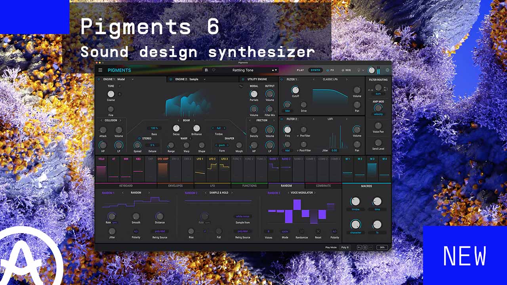The height and width of the screenshot is (285, 507).
Task: Open the settings gear icon
Action: 387,70
